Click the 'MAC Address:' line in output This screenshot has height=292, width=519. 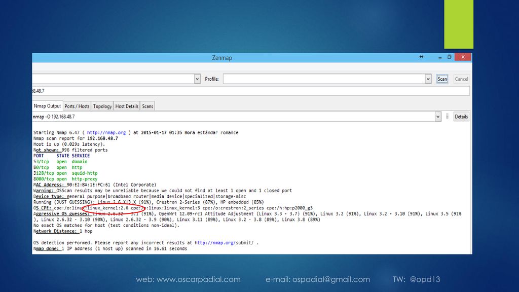(95, 185)
